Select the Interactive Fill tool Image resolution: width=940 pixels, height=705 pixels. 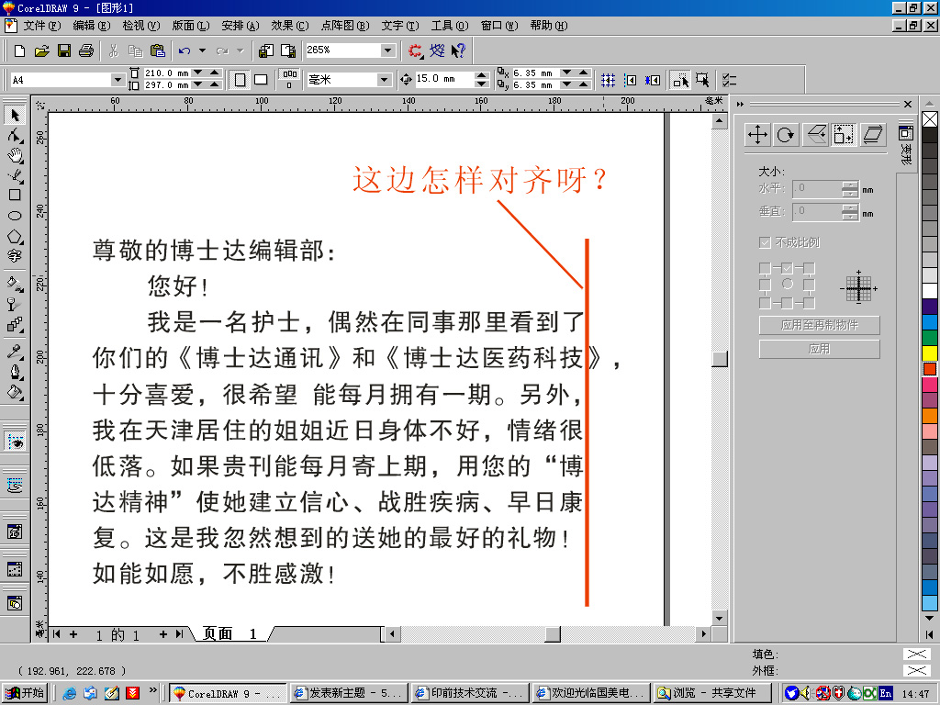coord(15,283)
